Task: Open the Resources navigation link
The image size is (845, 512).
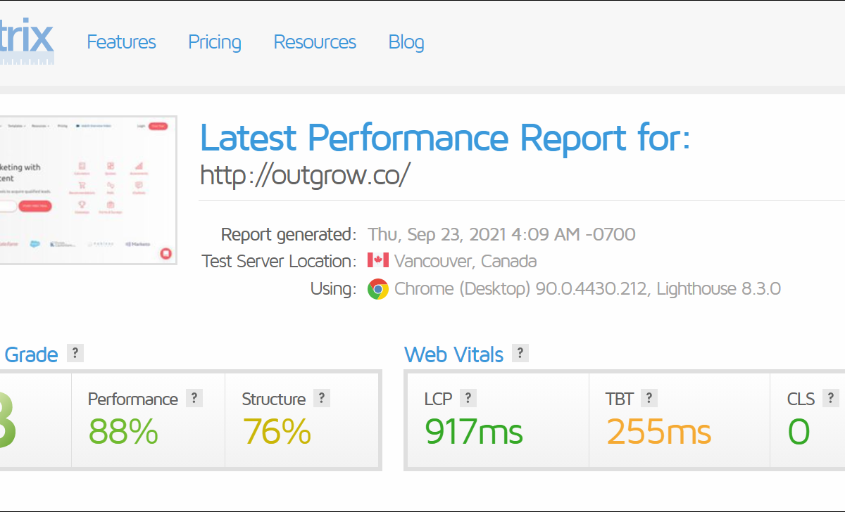Action: [x=315, y=42]
